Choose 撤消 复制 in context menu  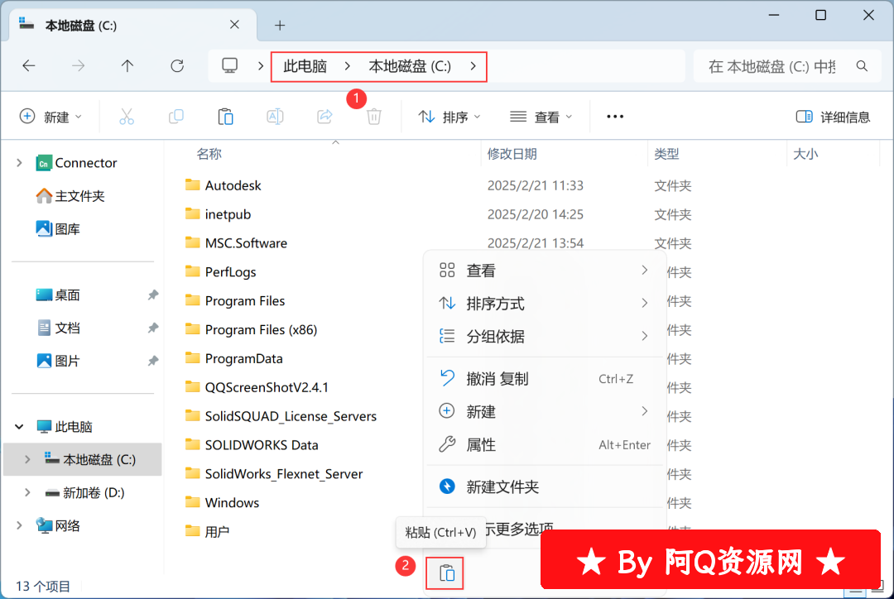pos(546,378)
